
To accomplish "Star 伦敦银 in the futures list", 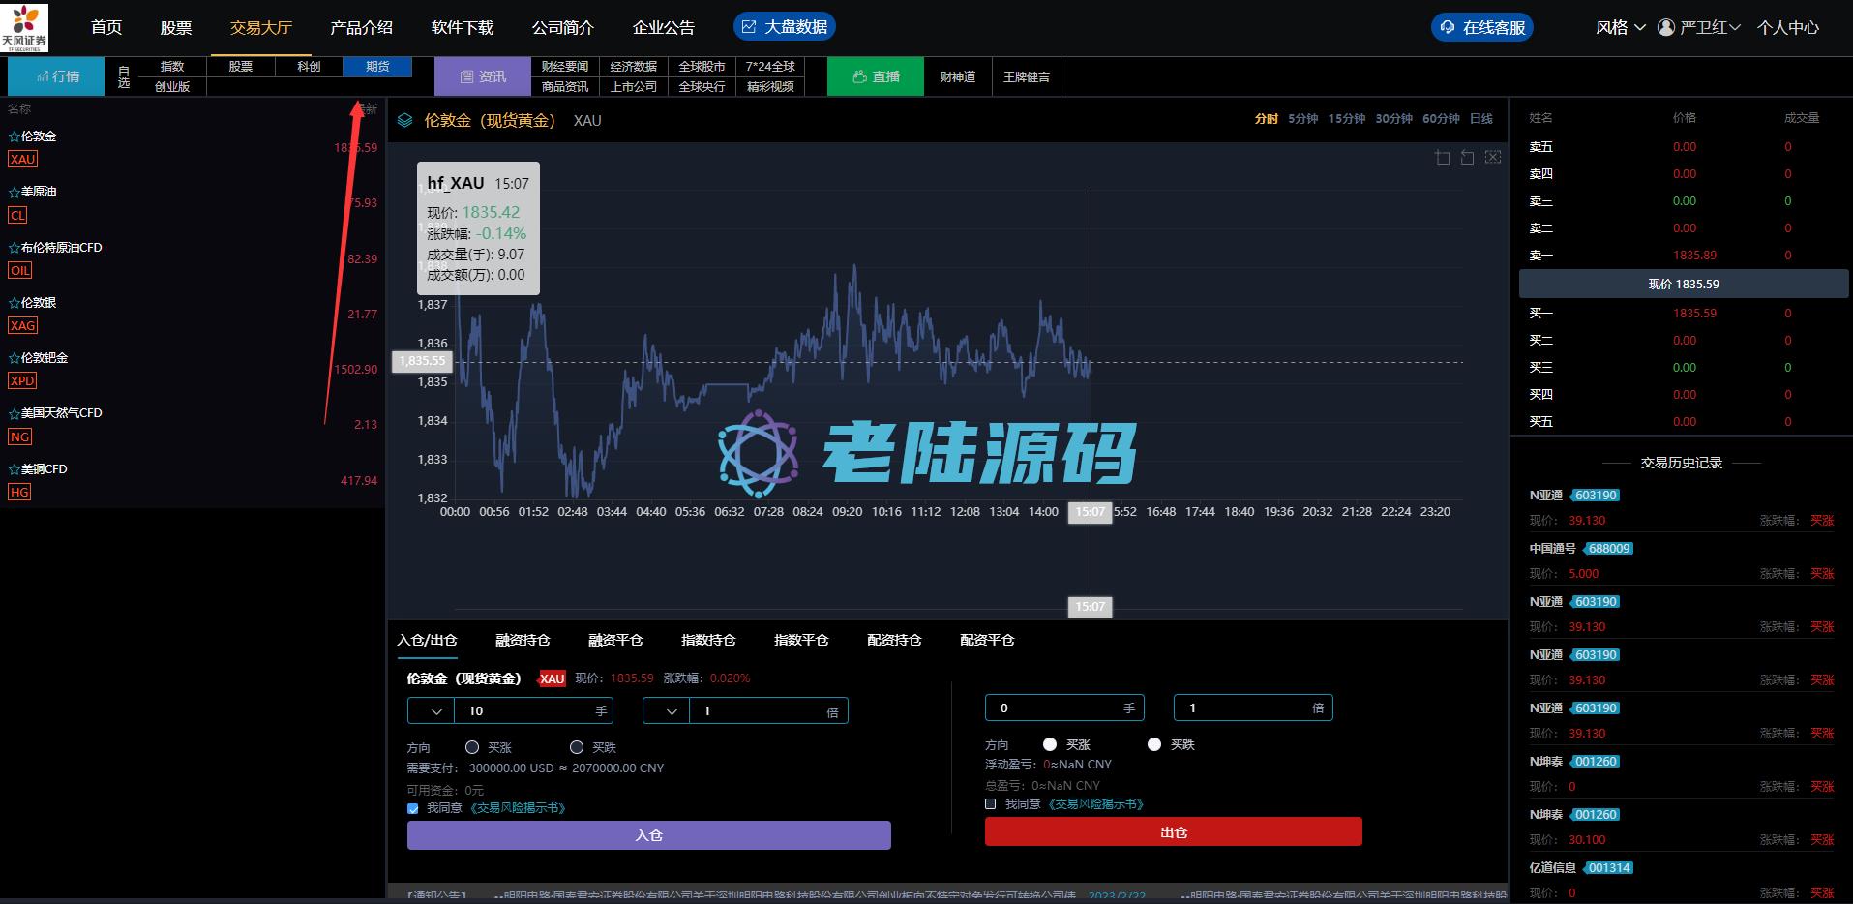I will click(14, 303).
